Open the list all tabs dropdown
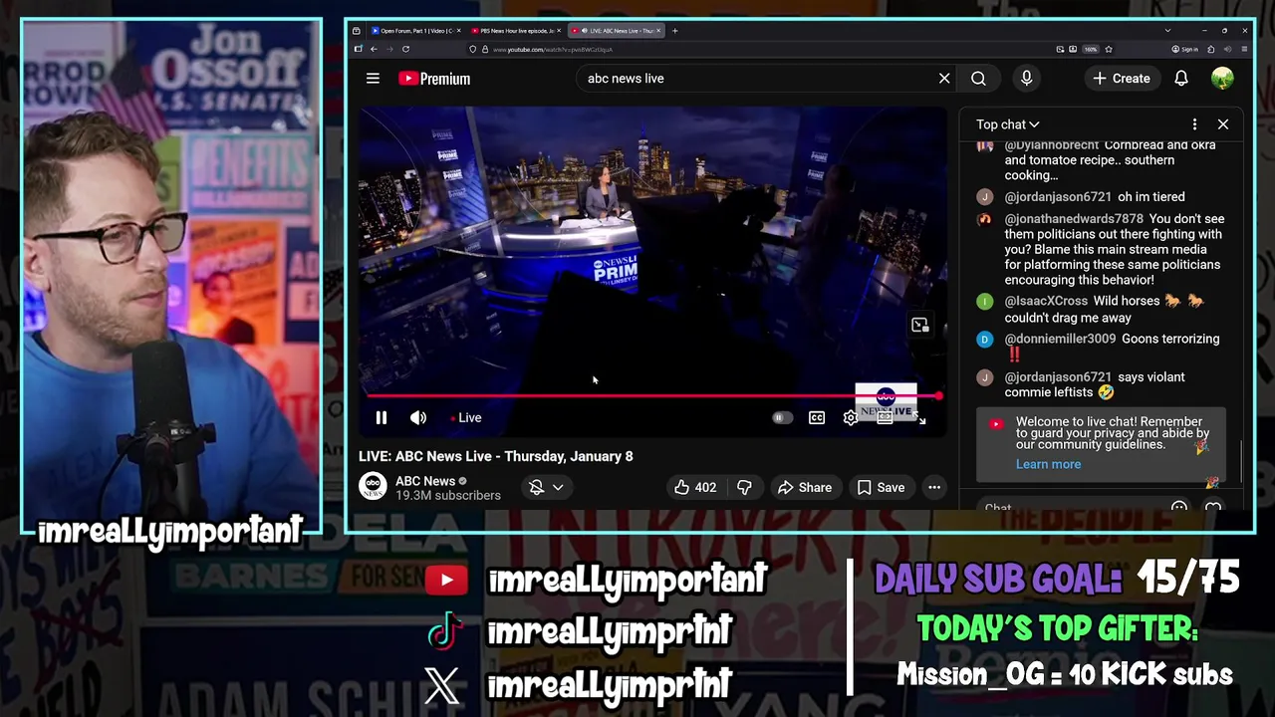 pyautogui.click(x=1167, y=31)
